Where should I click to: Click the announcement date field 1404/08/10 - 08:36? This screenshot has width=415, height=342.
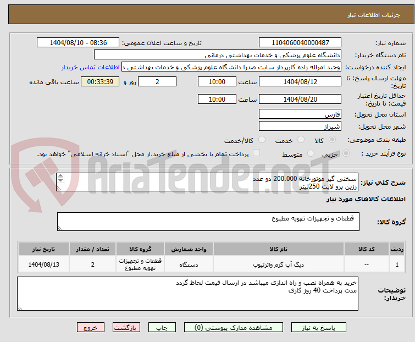[78, 43]
